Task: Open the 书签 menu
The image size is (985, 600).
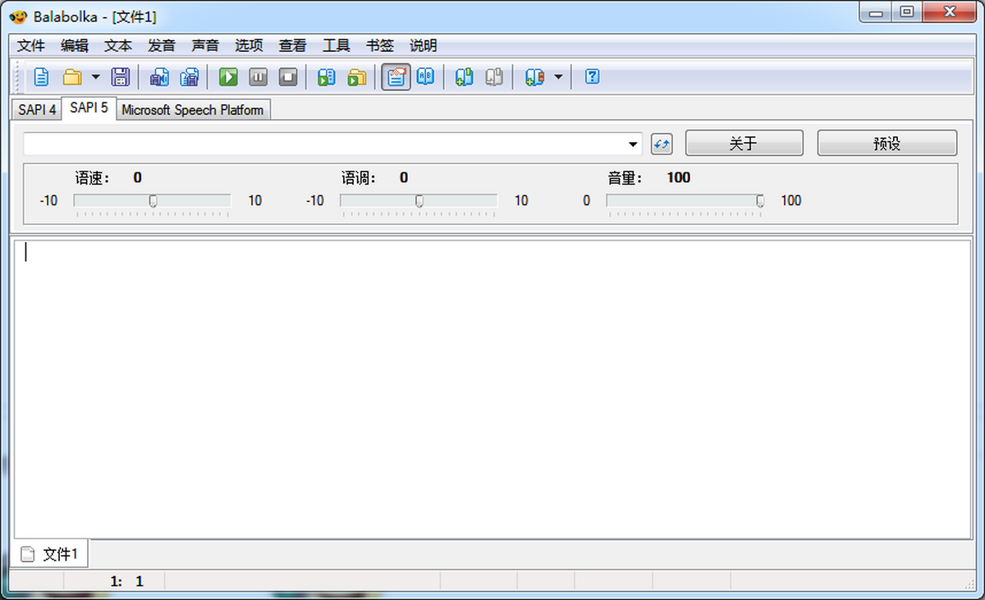Action: click(380, 46)
